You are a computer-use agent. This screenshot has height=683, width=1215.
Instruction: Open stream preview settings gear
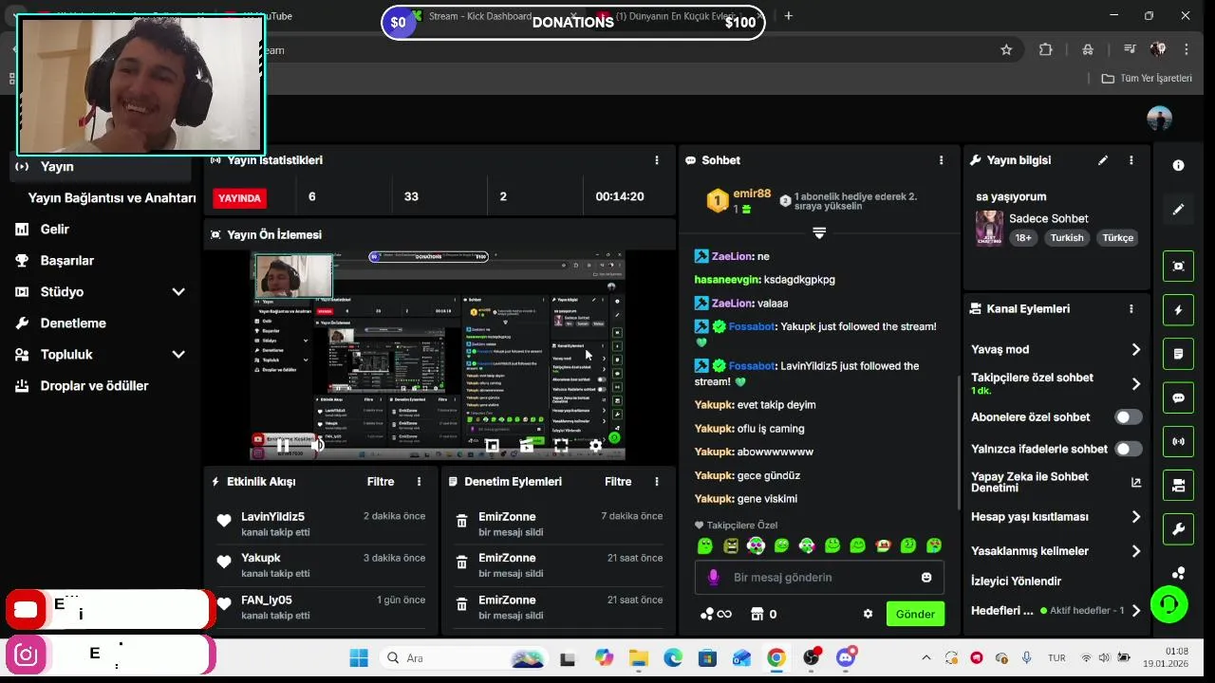(595, 445)
